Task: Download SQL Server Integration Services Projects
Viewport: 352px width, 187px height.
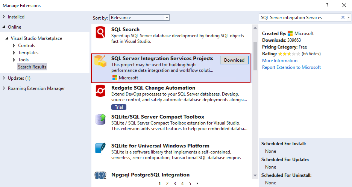Action: pos(234,60)
